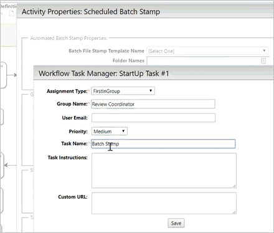This screenshot has width=274, height=233.
Task: Click the Custom URL text area
Action: click(x=164, y=203)
